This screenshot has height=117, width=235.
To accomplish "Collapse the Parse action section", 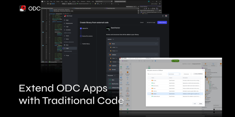I will point(156,44).
